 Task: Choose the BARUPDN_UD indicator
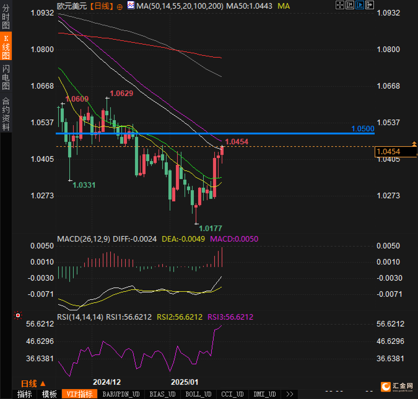click(x=121, y=394)
